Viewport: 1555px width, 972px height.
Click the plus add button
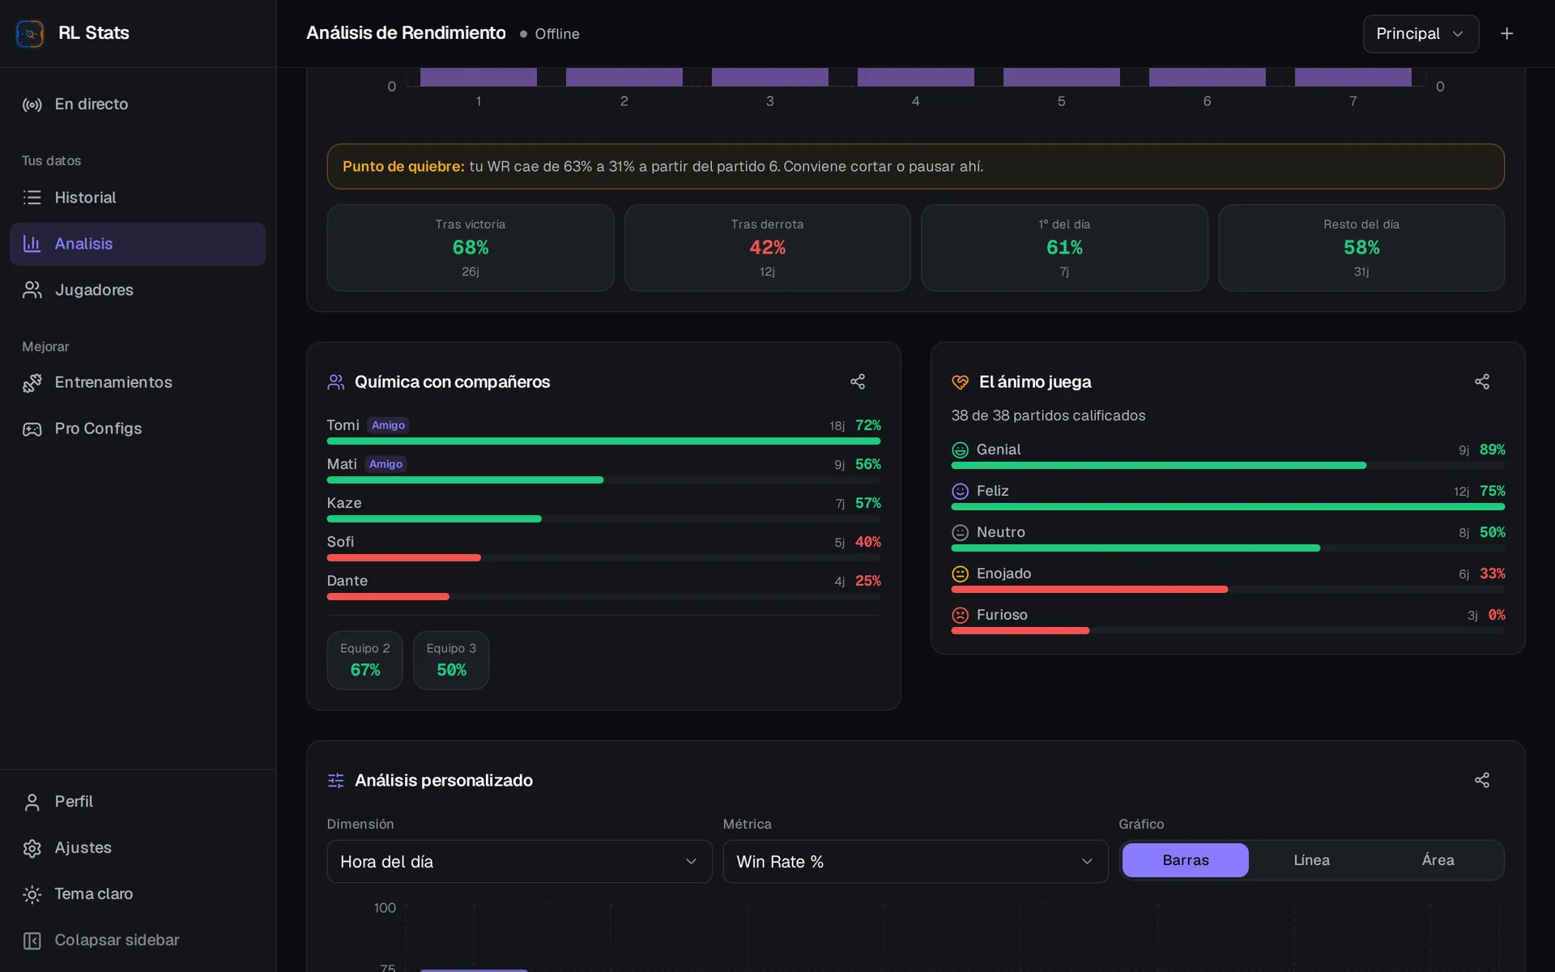pyautogui.click(x=1506, y=34)
